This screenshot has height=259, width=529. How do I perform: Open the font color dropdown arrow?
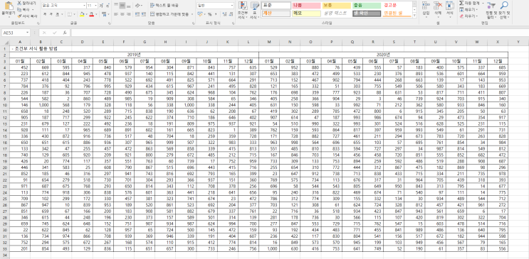tap(96, 14)
